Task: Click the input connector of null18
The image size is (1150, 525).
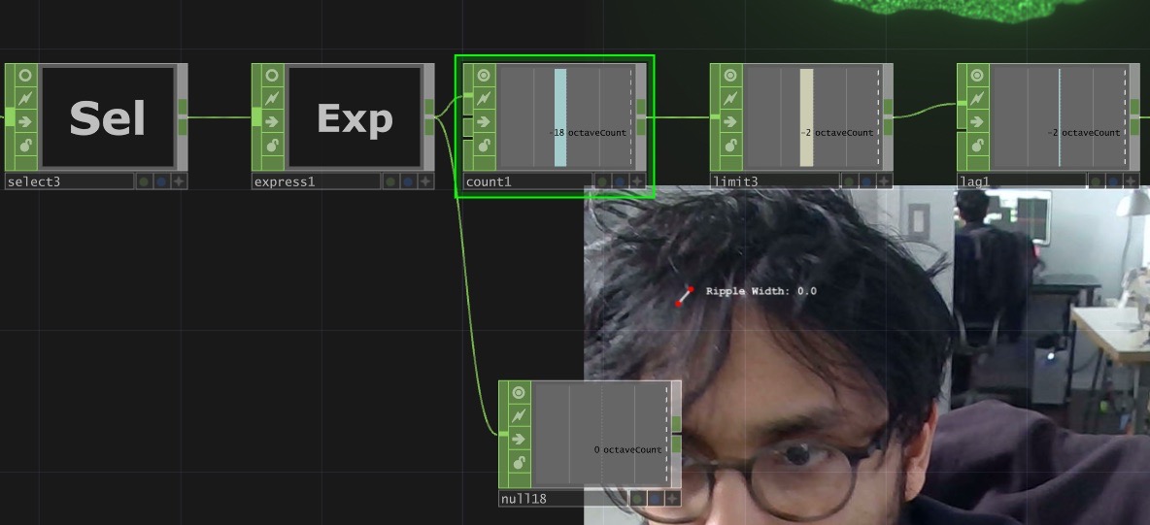Action: tap(503, 434)
